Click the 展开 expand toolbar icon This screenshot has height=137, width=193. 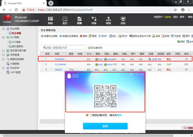[184, 36]
